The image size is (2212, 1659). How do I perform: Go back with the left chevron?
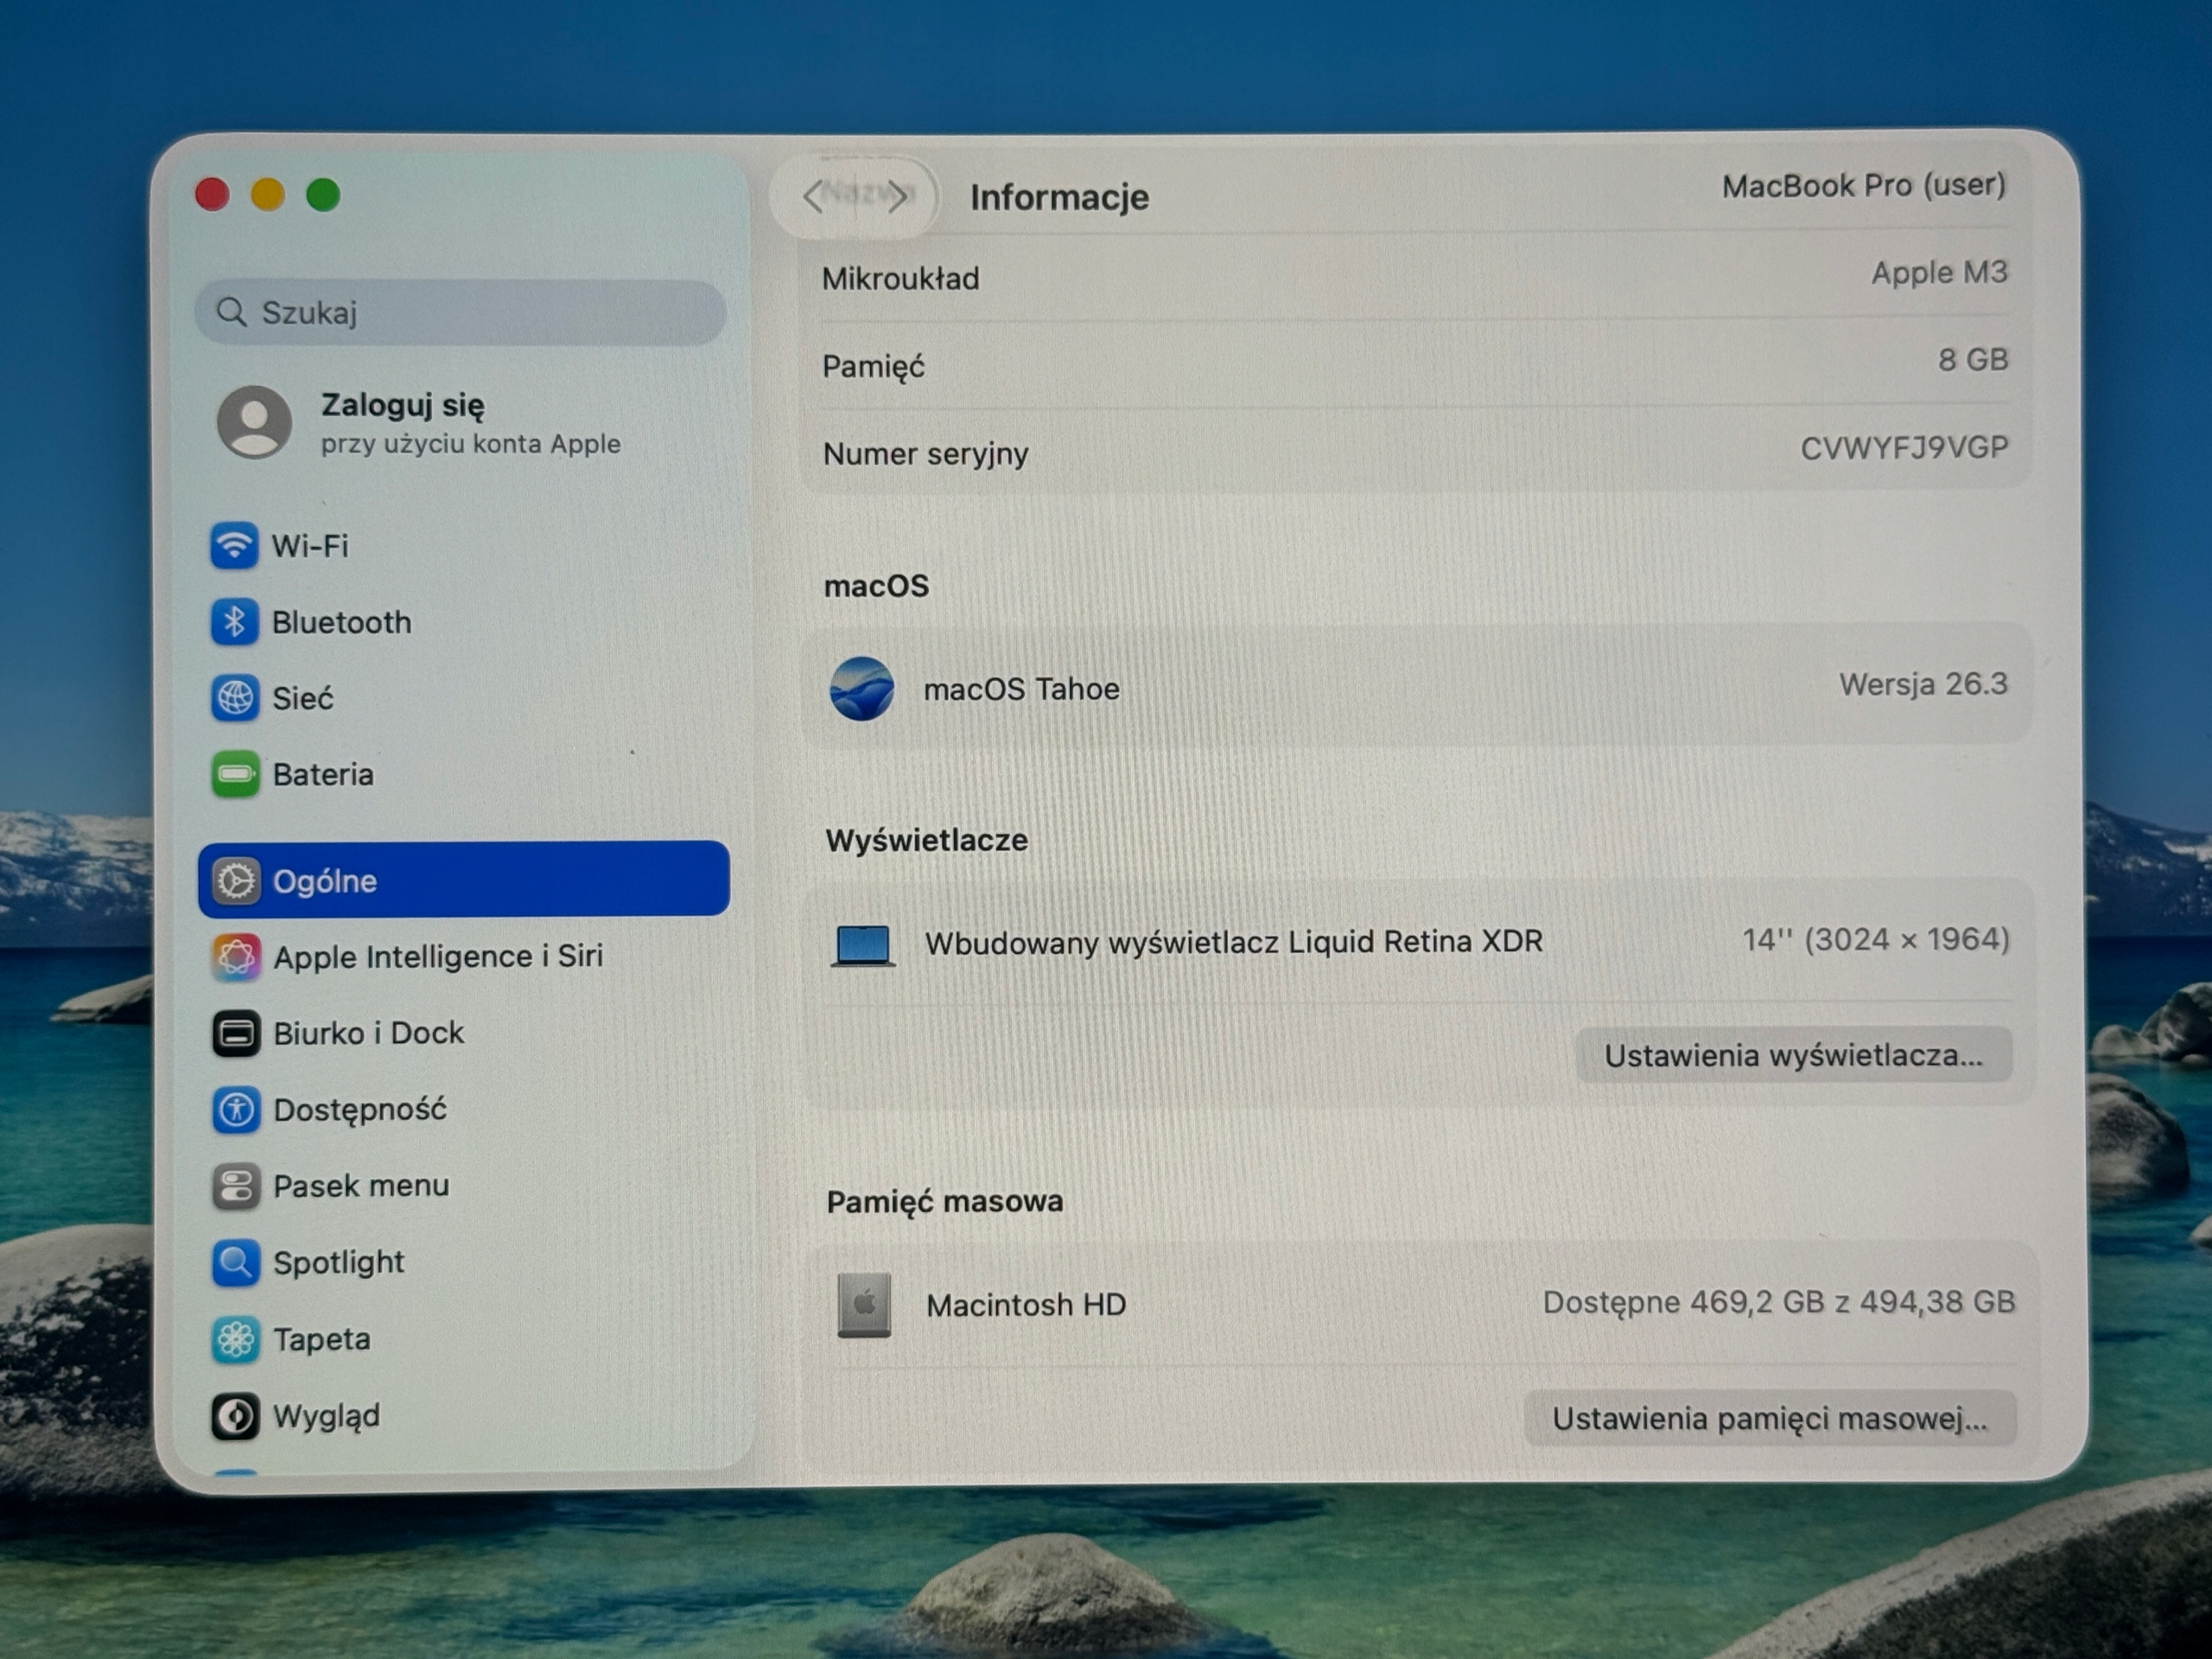(x=813, y=197)
